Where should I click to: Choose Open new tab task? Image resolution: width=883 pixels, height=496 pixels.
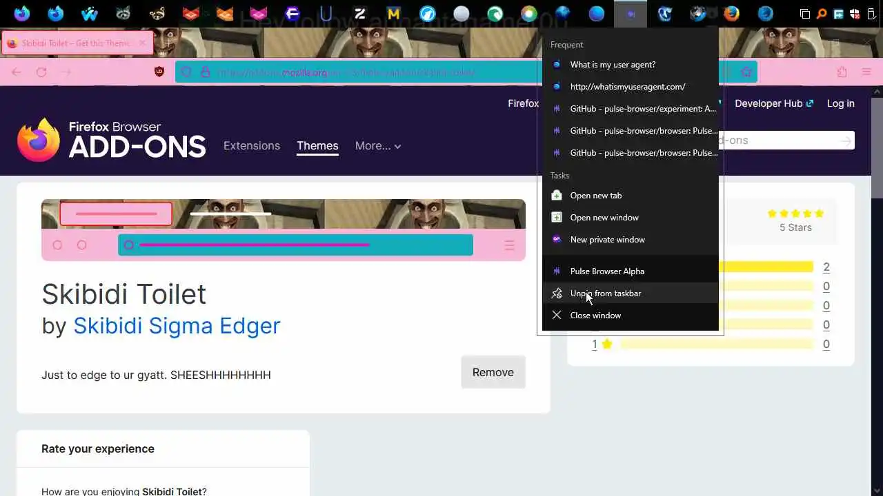click(x=631, y=195)
